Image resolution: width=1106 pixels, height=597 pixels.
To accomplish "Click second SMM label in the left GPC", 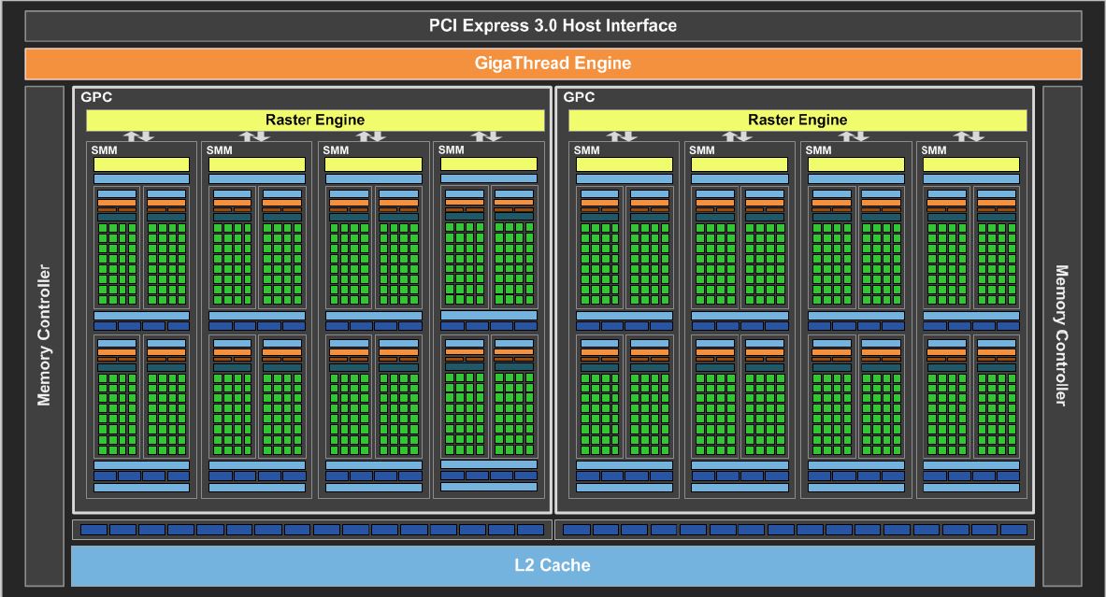I will click(x=220, y=150).
